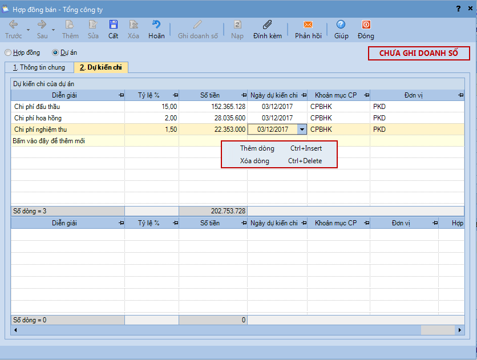This screenshot has height=360, width=477.
Task: Choose Xóa dòng from context menu
Action: click(254, 161)
